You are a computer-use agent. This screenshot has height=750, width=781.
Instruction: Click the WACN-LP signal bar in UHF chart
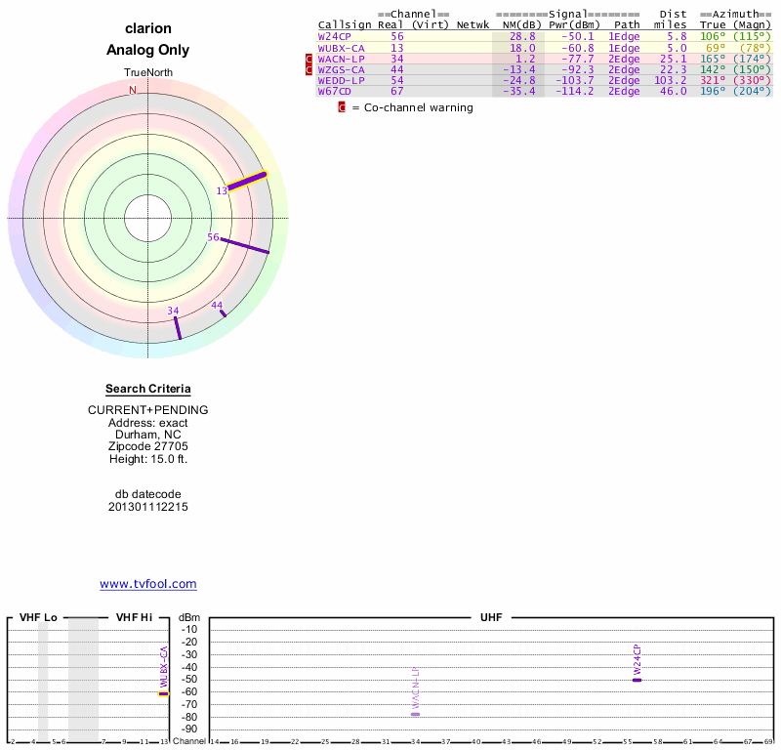415,714
